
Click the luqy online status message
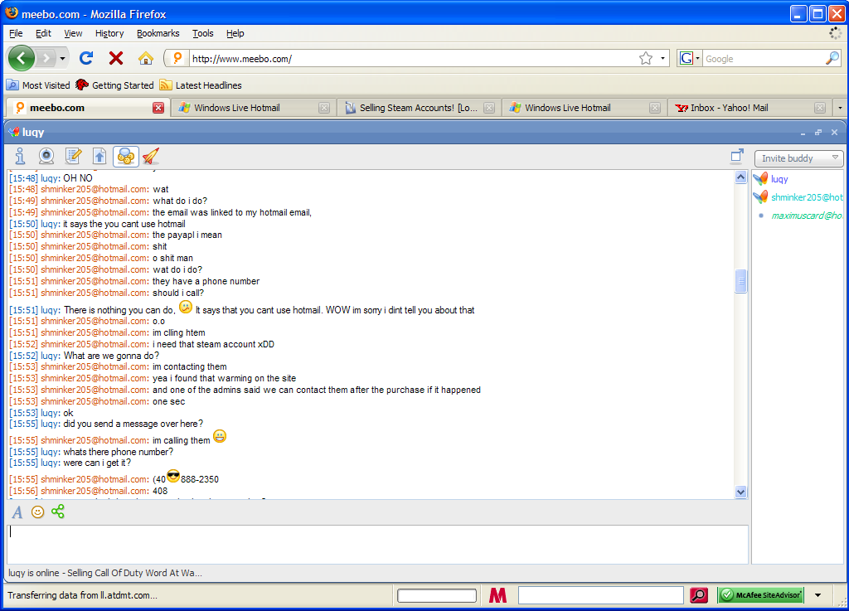tap(105, 573)
